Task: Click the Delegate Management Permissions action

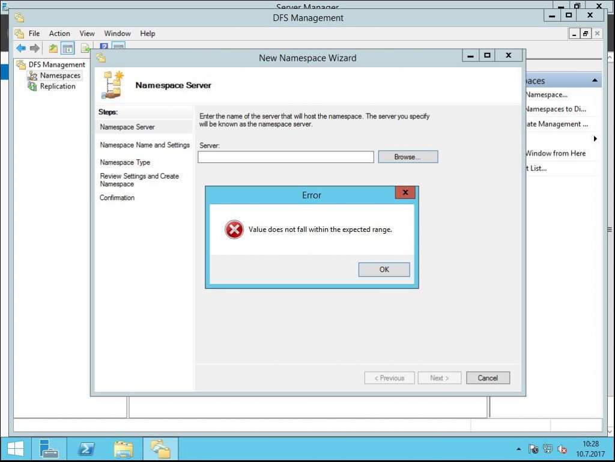Action: coord(557,124)
